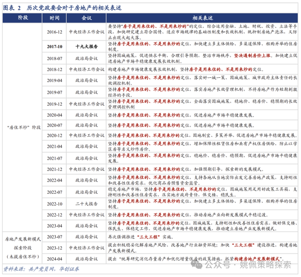
Task: Click 政治局会议 in the 2018-07 row
Action: pyautogui.click(x=86, y=59)
